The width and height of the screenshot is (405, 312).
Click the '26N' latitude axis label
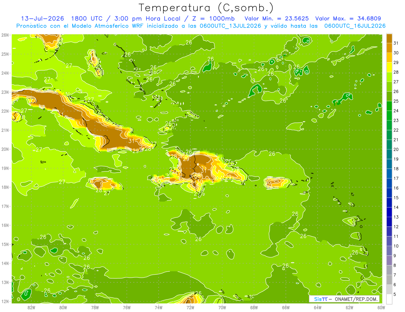click(5, 35)
